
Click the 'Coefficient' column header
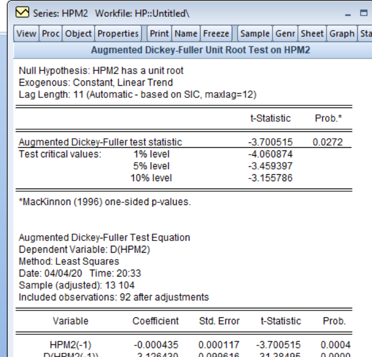pos(156,321)
